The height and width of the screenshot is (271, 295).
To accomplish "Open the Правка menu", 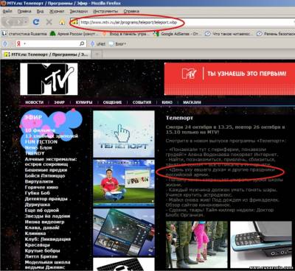I will [24, 11].
